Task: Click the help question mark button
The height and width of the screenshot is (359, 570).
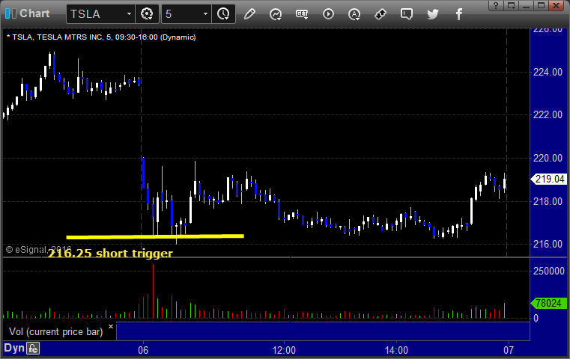Action: tap(496, 5)
